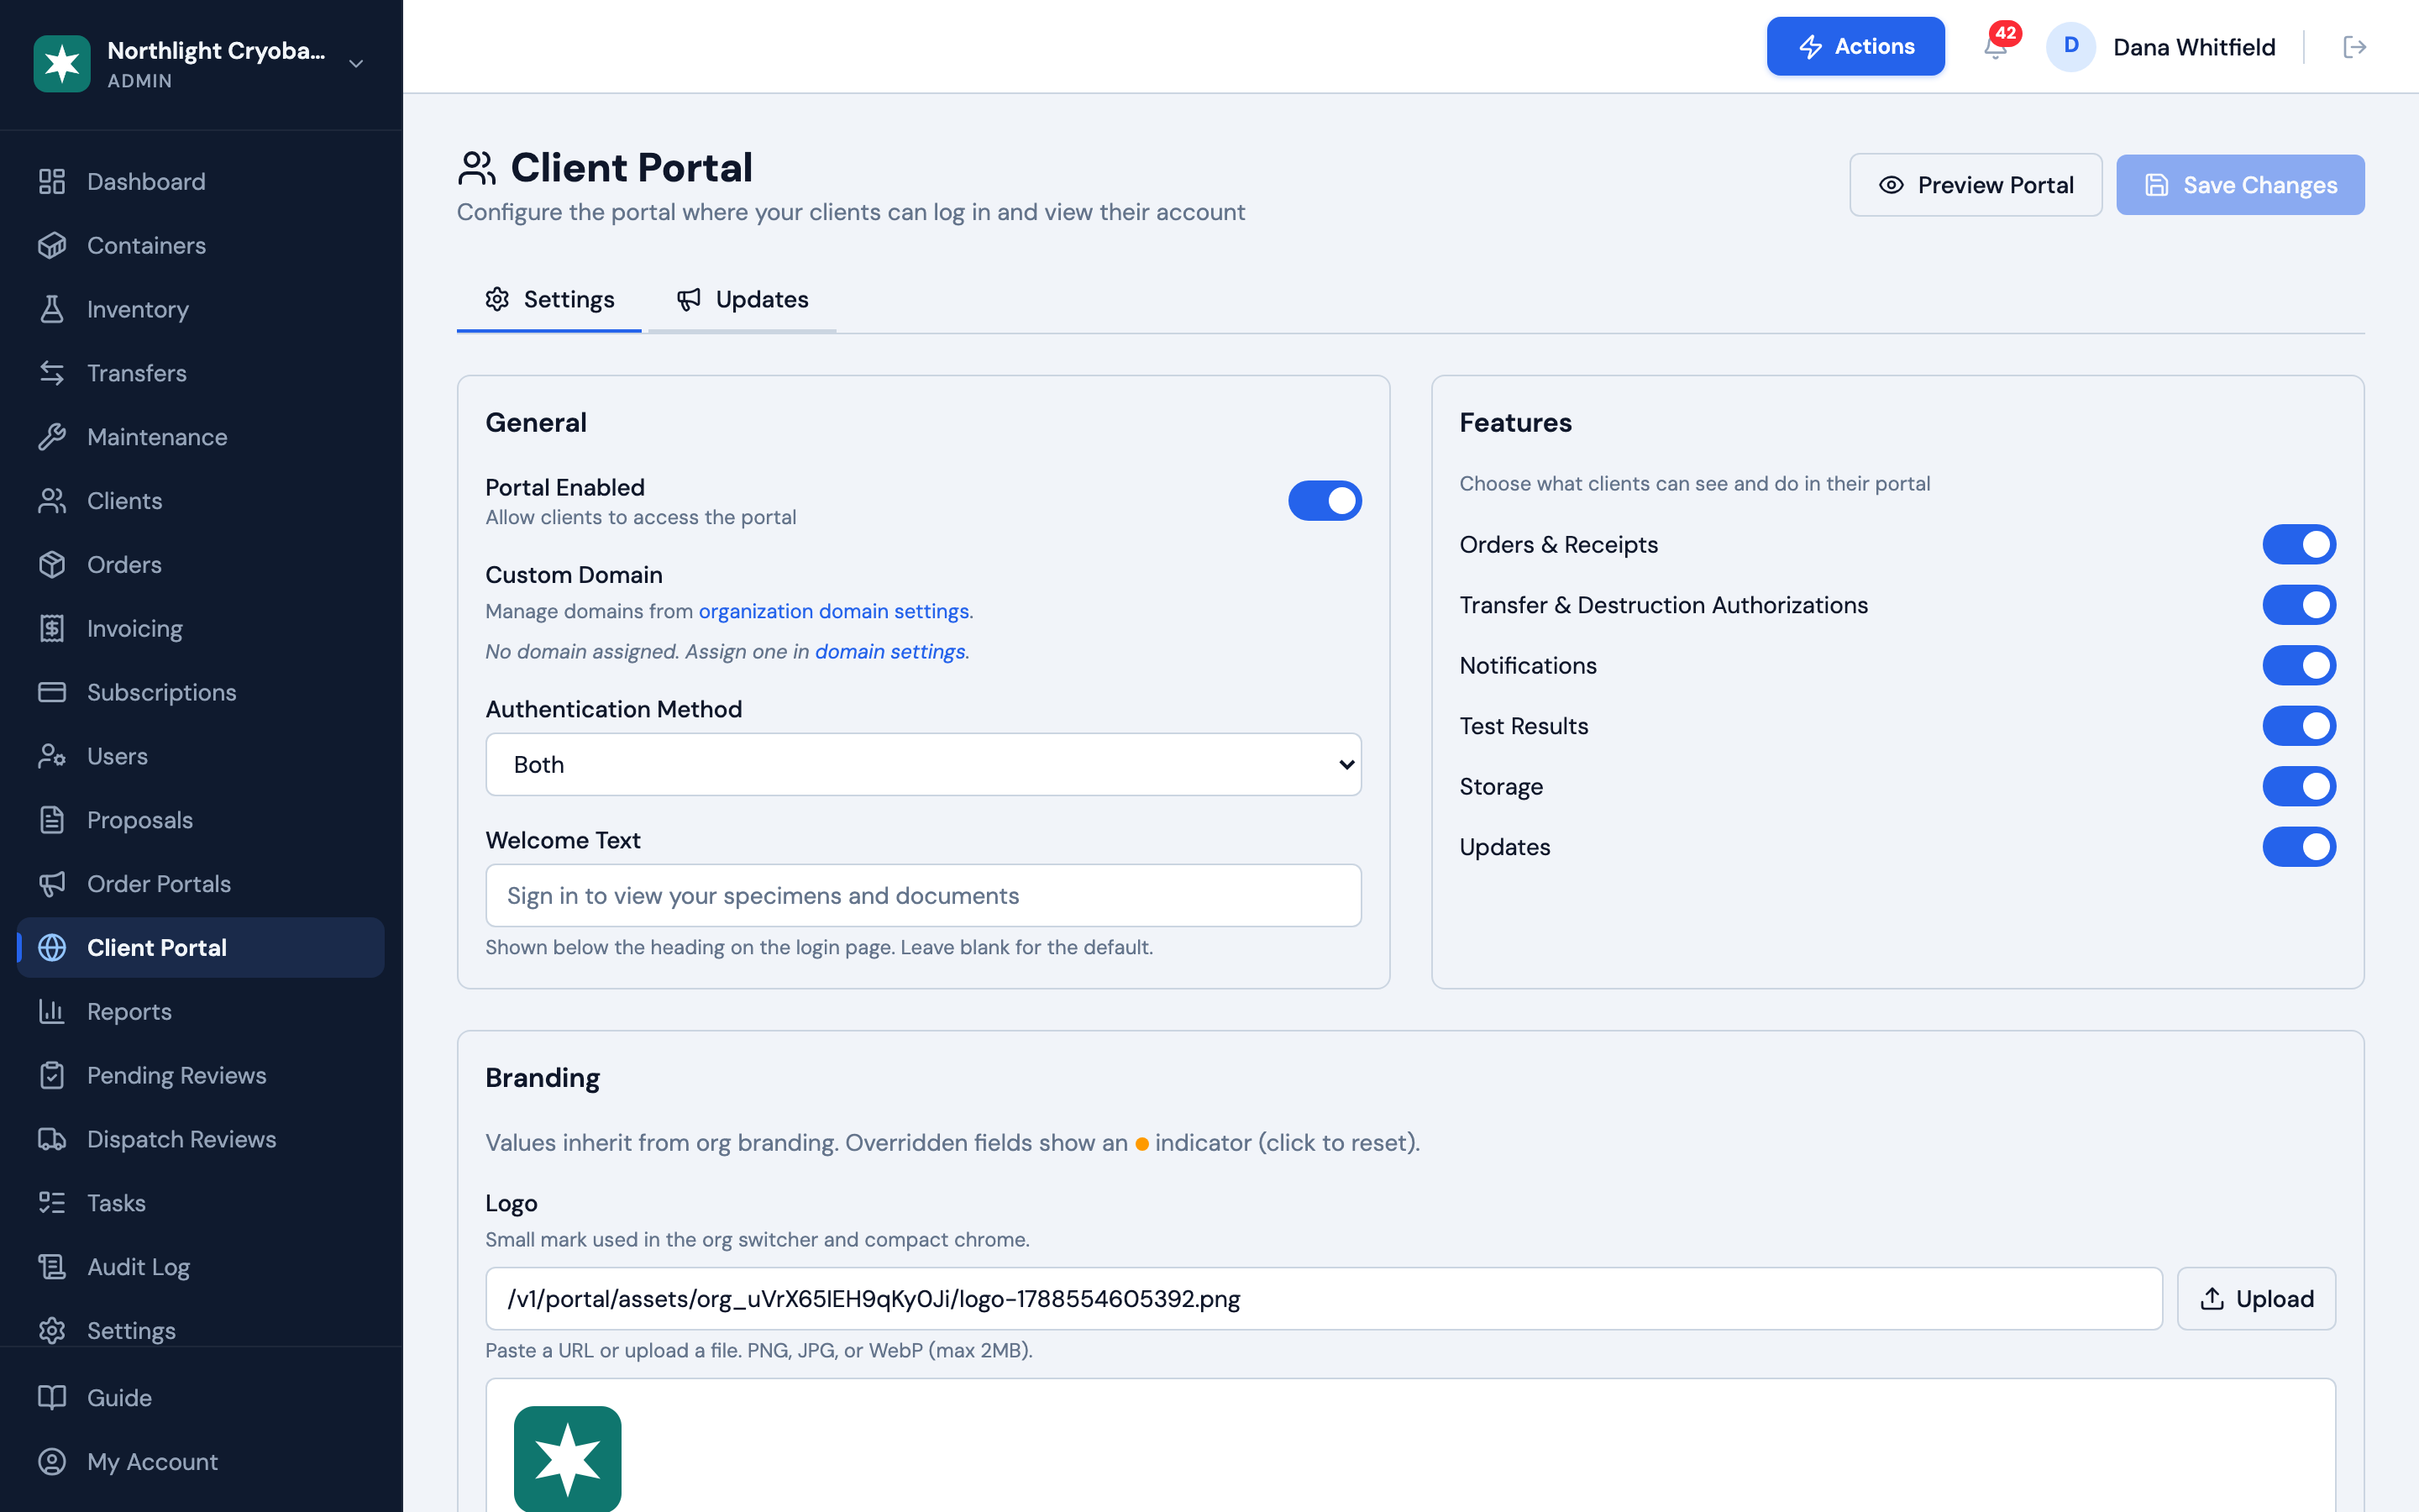The height and width of the screenshot is (1512, 2419).
Task: Click the Dispatch Reviews truck icon
Action: (x=52, y=1139)
